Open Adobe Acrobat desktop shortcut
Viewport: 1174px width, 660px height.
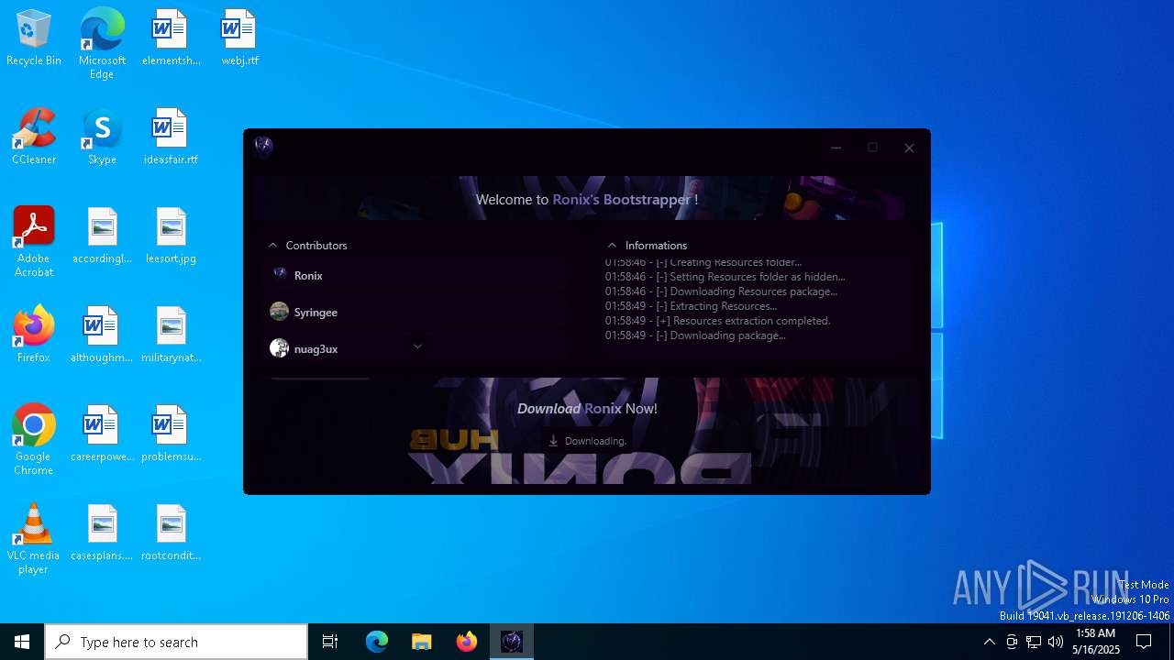pos(34,242)
